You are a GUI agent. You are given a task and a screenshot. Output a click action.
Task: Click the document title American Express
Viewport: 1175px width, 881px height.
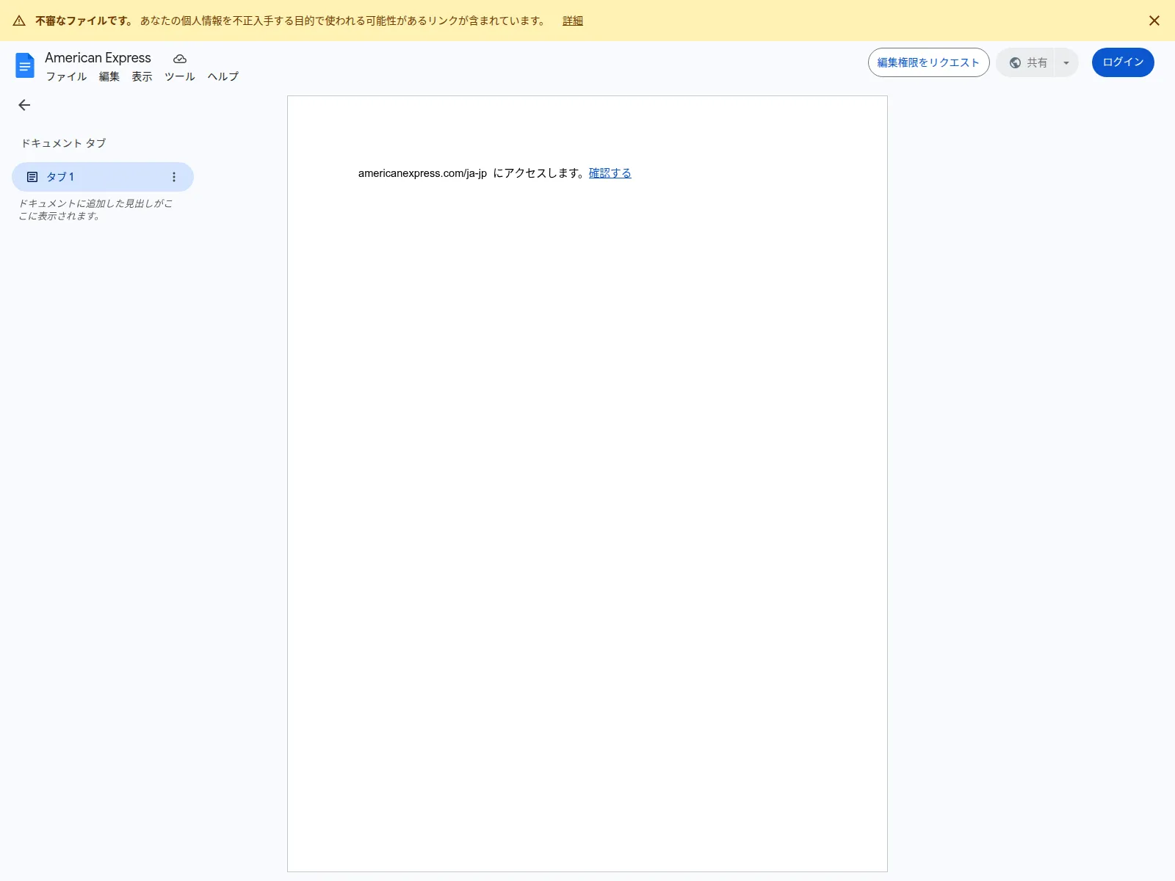click(98, 57)
